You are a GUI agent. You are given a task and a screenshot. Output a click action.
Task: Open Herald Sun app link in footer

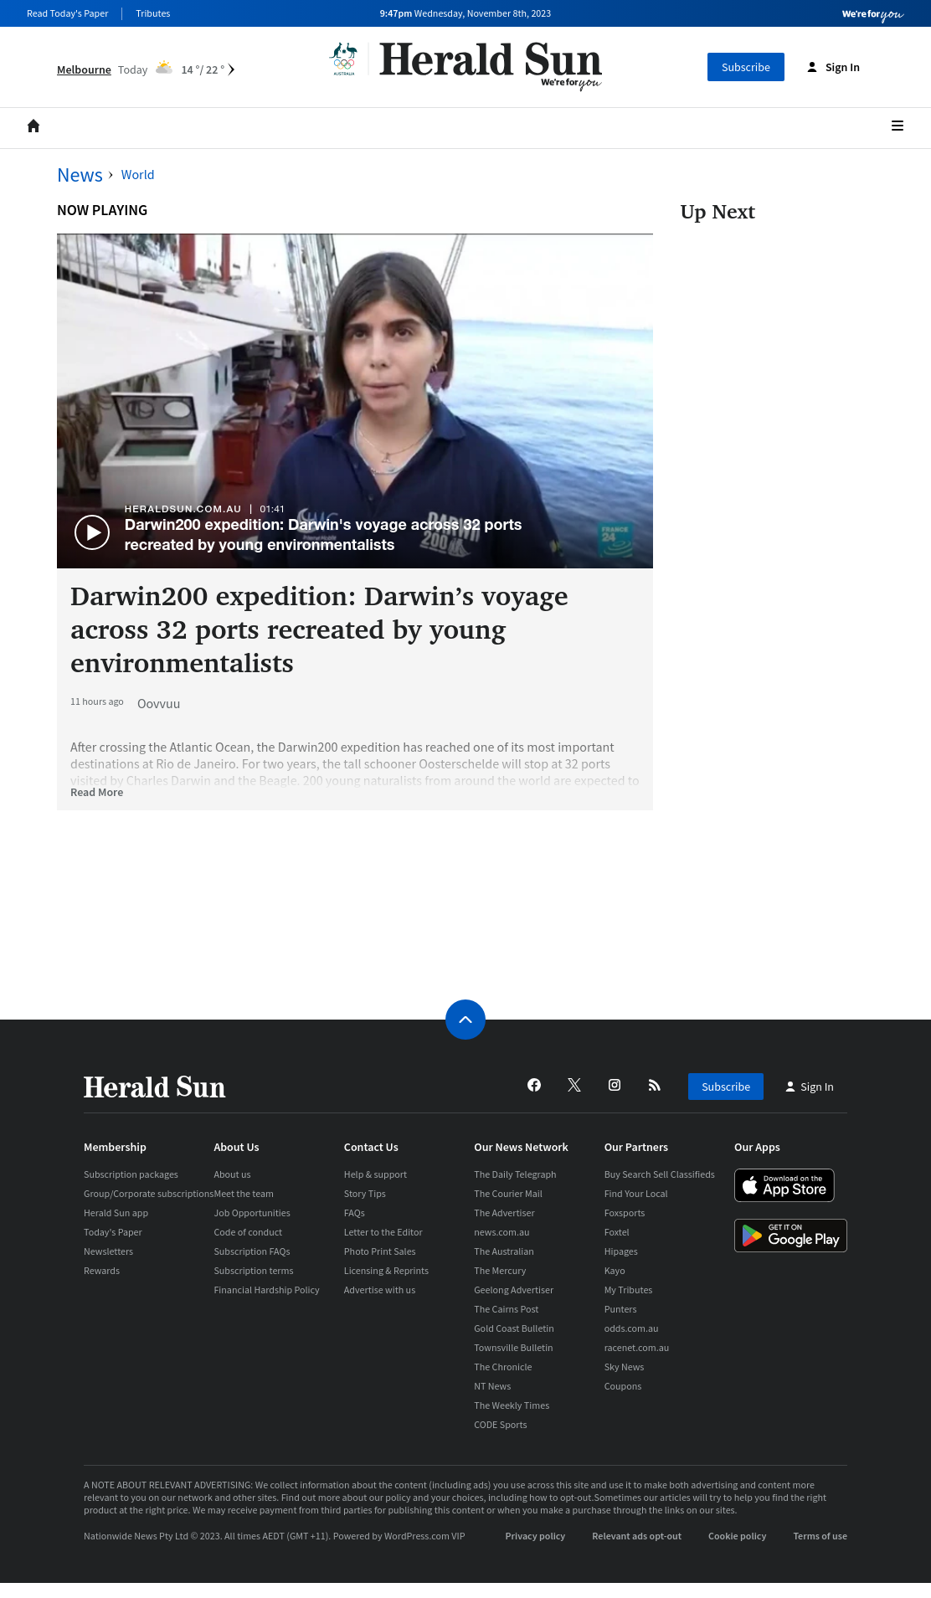[x=116, y=1213]
